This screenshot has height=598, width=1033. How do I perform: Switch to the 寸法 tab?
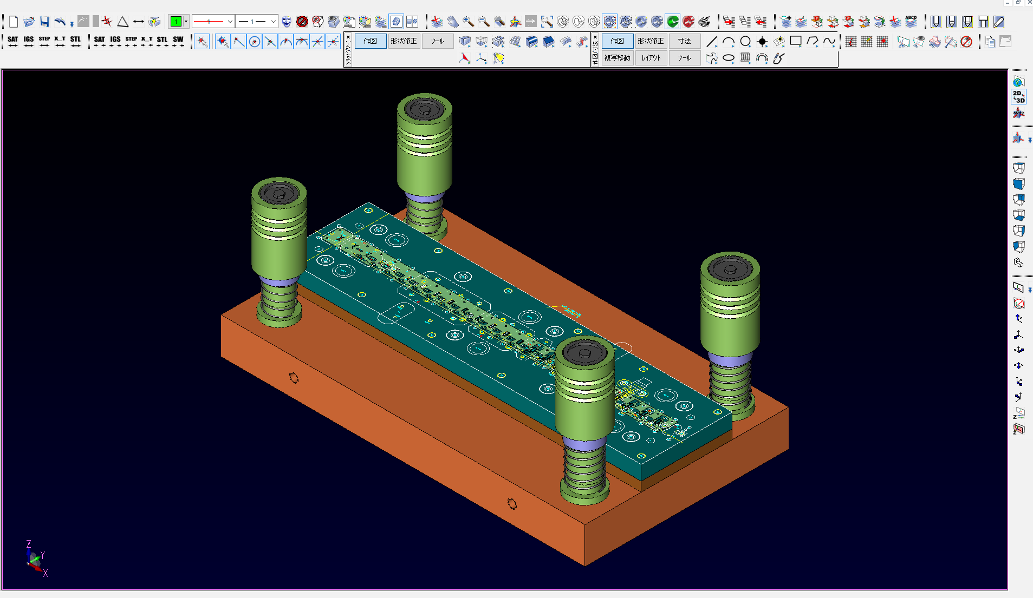684,41
